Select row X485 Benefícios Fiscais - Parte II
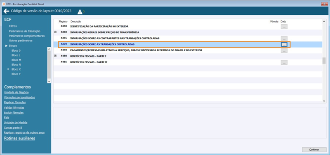This screenshot has height=155, width=330. pyautogui.click(x=188, y=62)
